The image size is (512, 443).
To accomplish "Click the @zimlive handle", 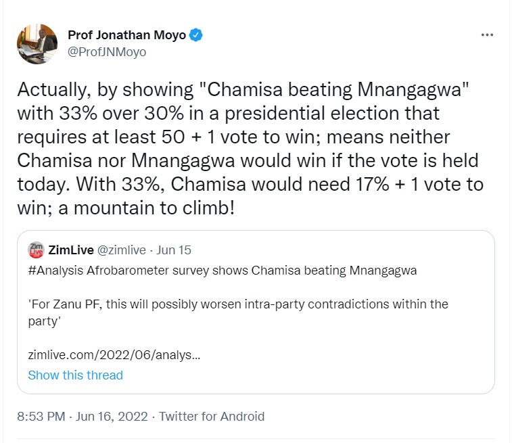I will (120, 250).
